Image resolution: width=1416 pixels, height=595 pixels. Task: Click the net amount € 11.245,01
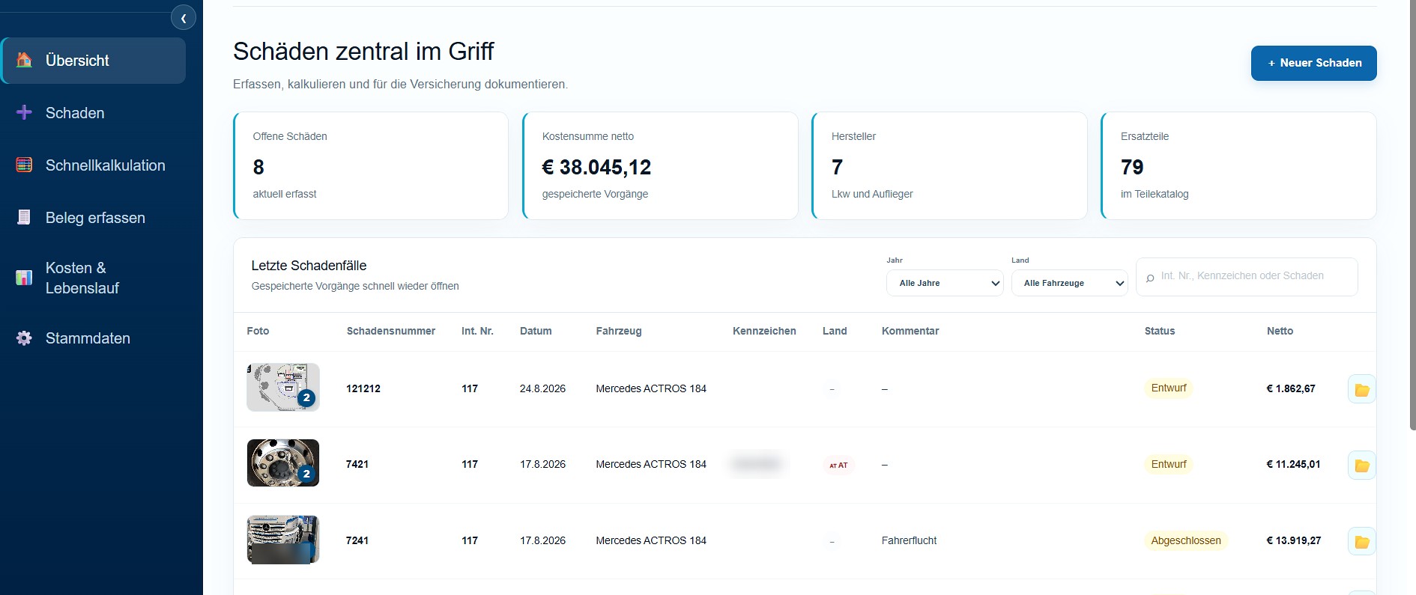(x=1294, y=464)
